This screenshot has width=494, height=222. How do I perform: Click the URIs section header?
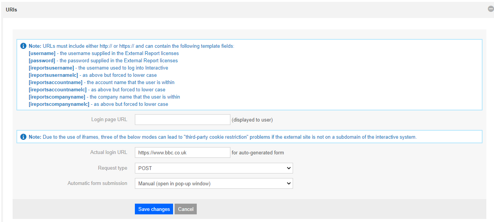[x=11, y=10]
